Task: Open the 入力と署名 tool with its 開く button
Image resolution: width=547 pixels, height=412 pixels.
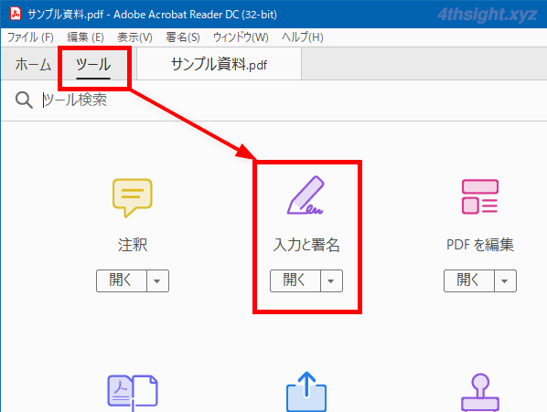Action: click(x=295, y=280)
